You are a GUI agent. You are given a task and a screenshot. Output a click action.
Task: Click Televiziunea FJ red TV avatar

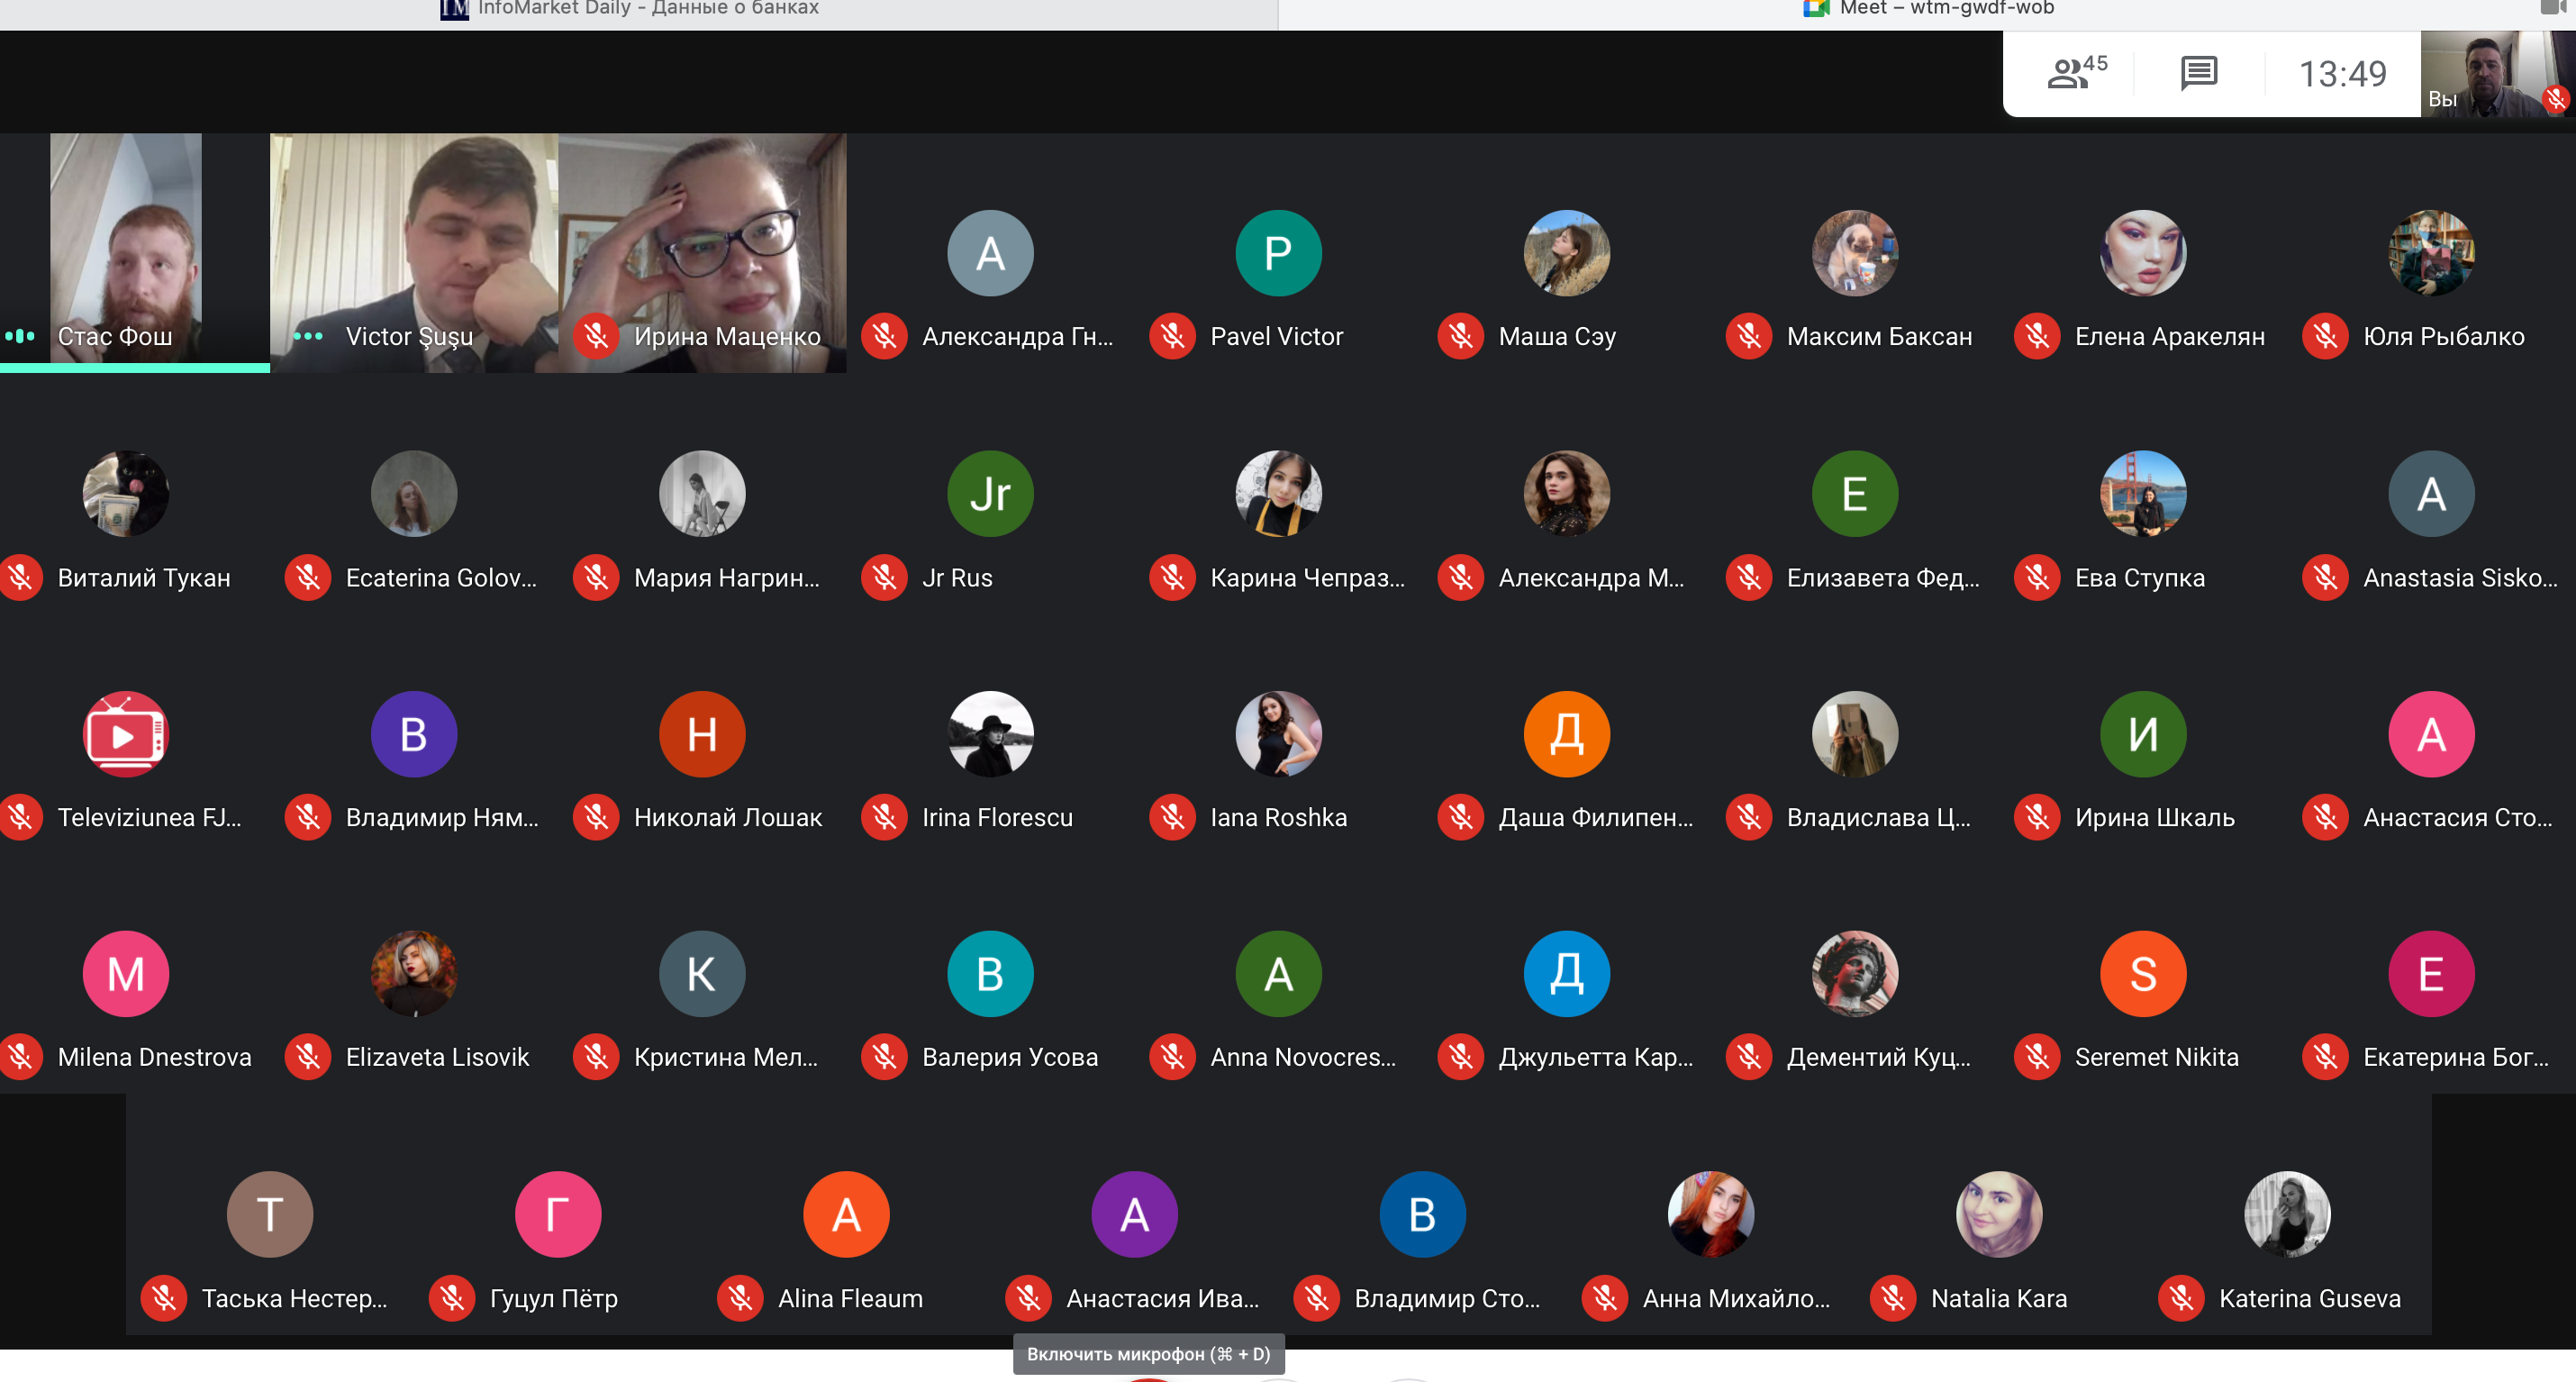point(126,734)
